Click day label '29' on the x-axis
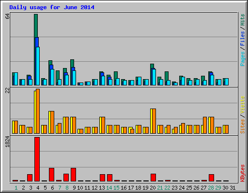The width and height of the screenshot is (248, 193). (218, 188)
